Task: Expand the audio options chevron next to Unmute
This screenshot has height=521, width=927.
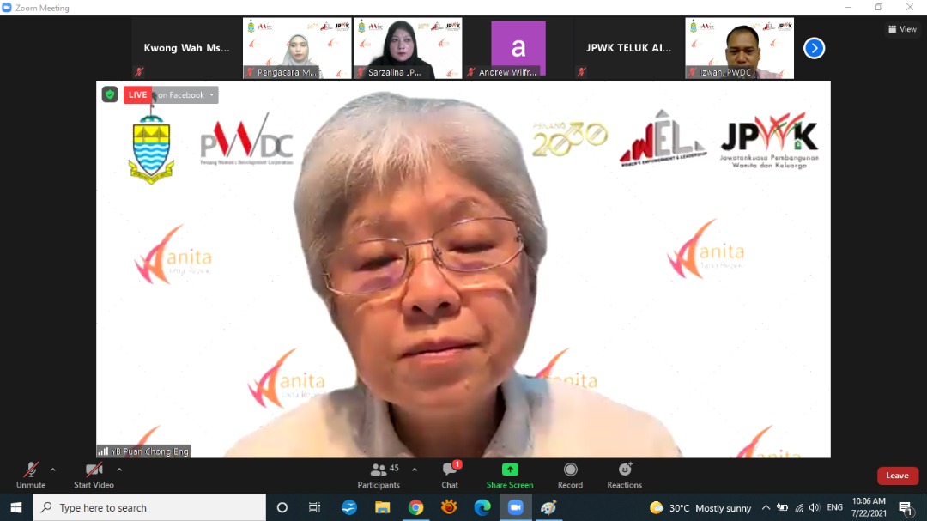Action: pyautogui.click(x=51, y=470)
